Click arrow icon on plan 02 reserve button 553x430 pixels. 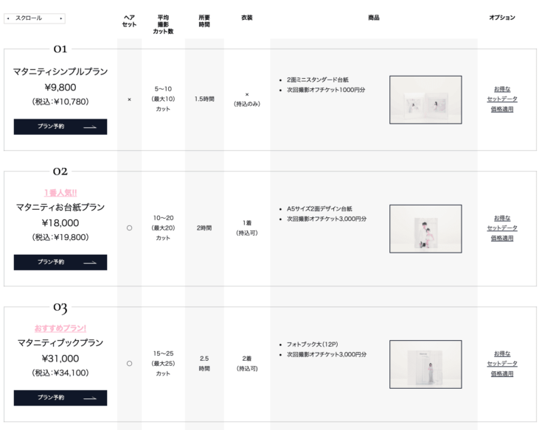[x=90, y=262]
